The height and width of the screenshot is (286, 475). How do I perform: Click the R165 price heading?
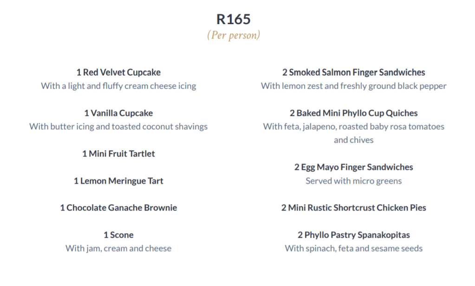[234, 19]
